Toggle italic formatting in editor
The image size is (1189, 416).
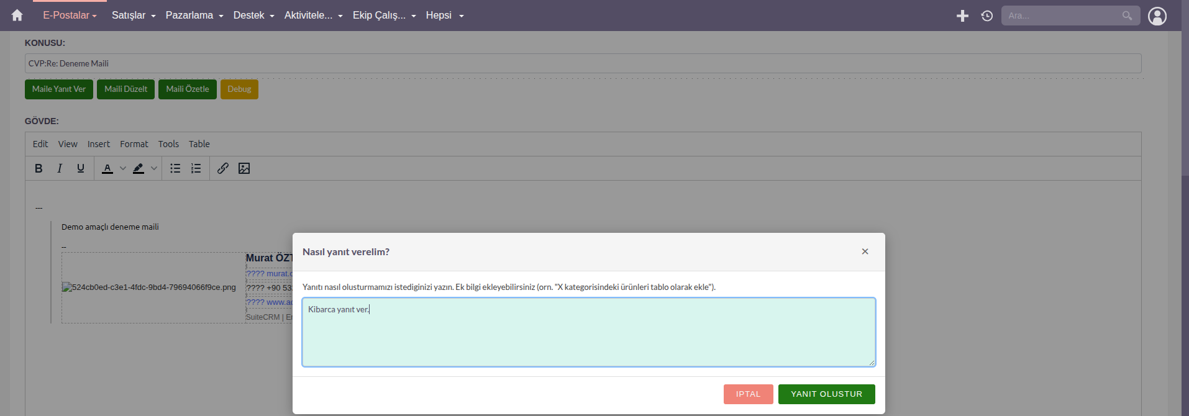(60, 168)
